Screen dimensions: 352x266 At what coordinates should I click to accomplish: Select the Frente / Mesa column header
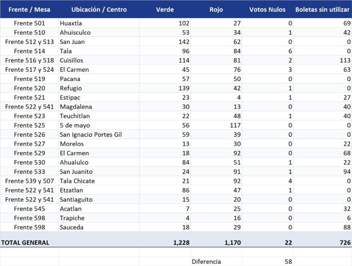[x=30, y=9]
